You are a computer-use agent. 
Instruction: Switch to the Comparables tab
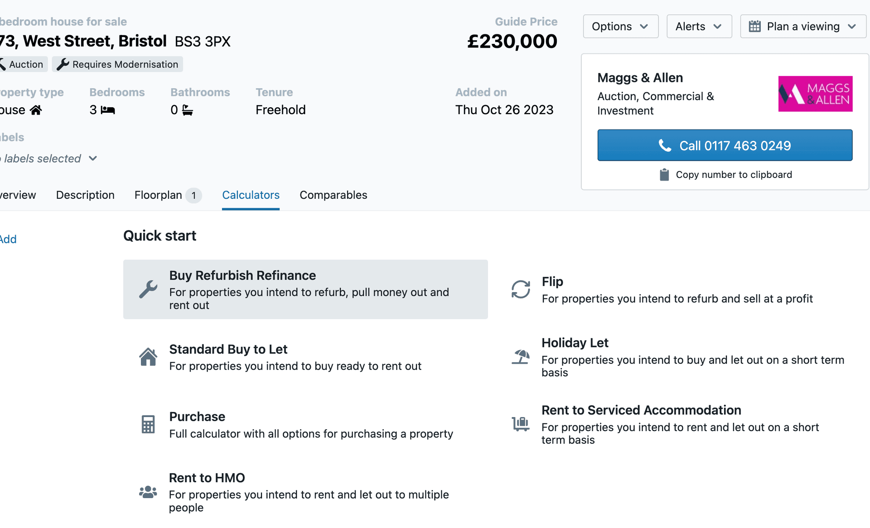coord(333,195)
